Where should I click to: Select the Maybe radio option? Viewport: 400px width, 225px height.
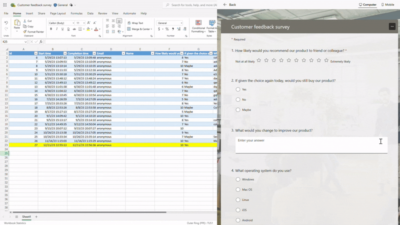coord(238,109)
